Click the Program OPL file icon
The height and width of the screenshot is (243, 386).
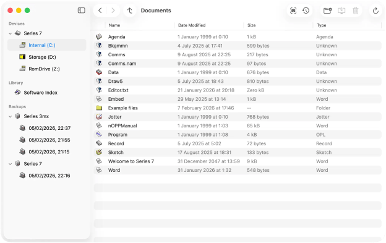tap(99, 135)
